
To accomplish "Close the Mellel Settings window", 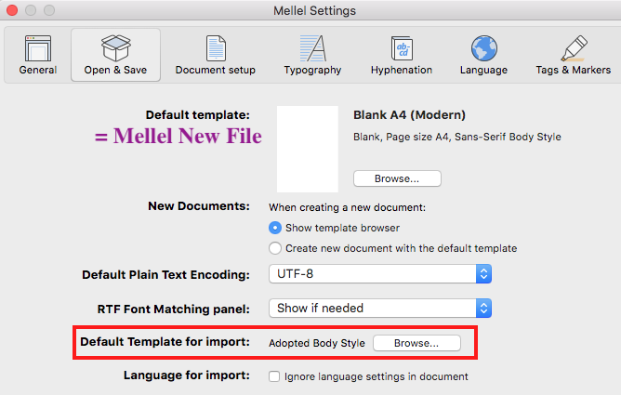I will [12, 11].
